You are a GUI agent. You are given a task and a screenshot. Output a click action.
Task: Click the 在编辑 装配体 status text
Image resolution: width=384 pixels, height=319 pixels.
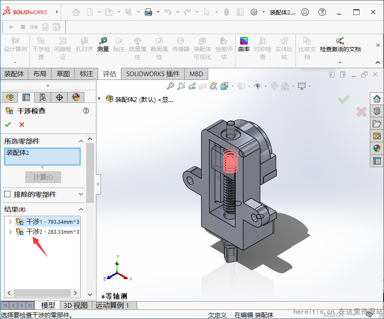(254, 315)
